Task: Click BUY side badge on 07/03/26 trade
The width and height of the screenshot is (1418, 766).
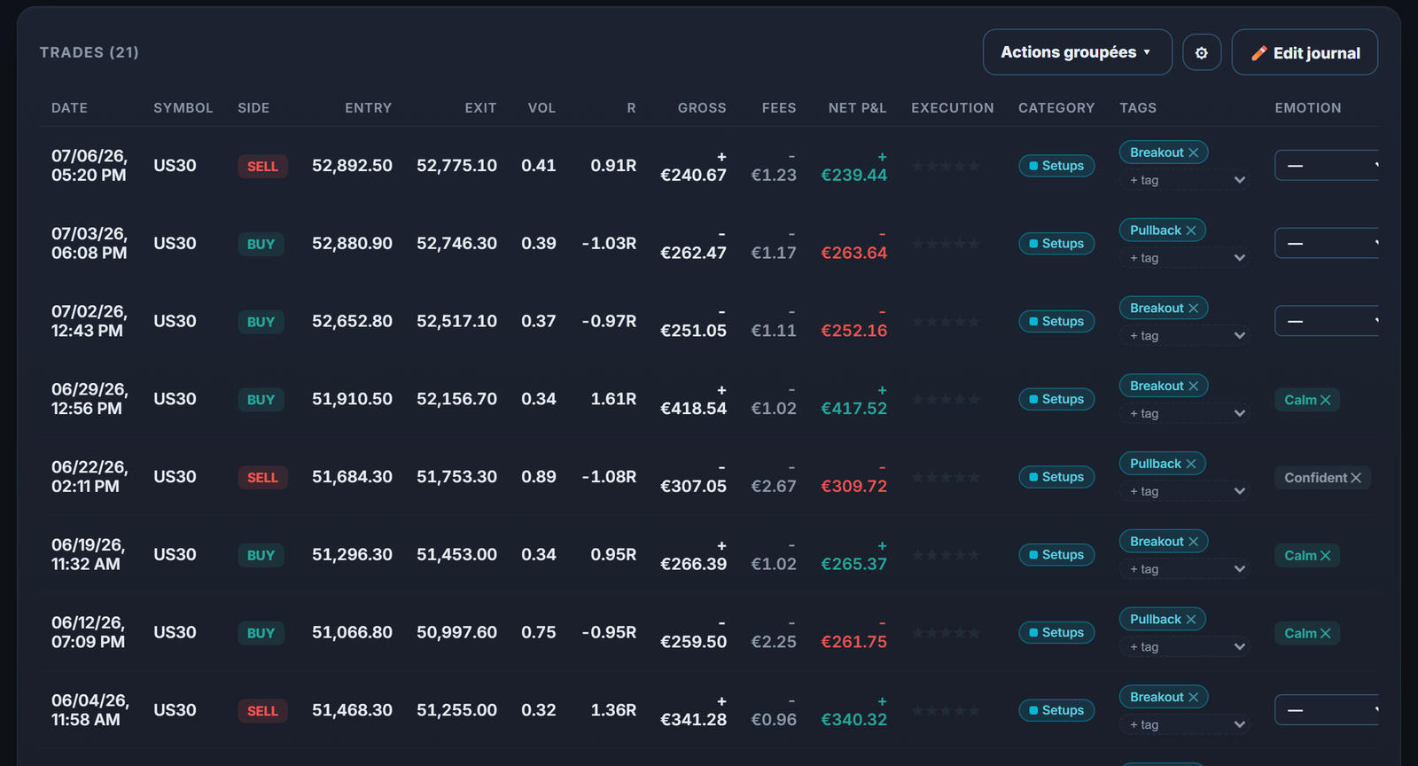Action: tap(261, 244)
